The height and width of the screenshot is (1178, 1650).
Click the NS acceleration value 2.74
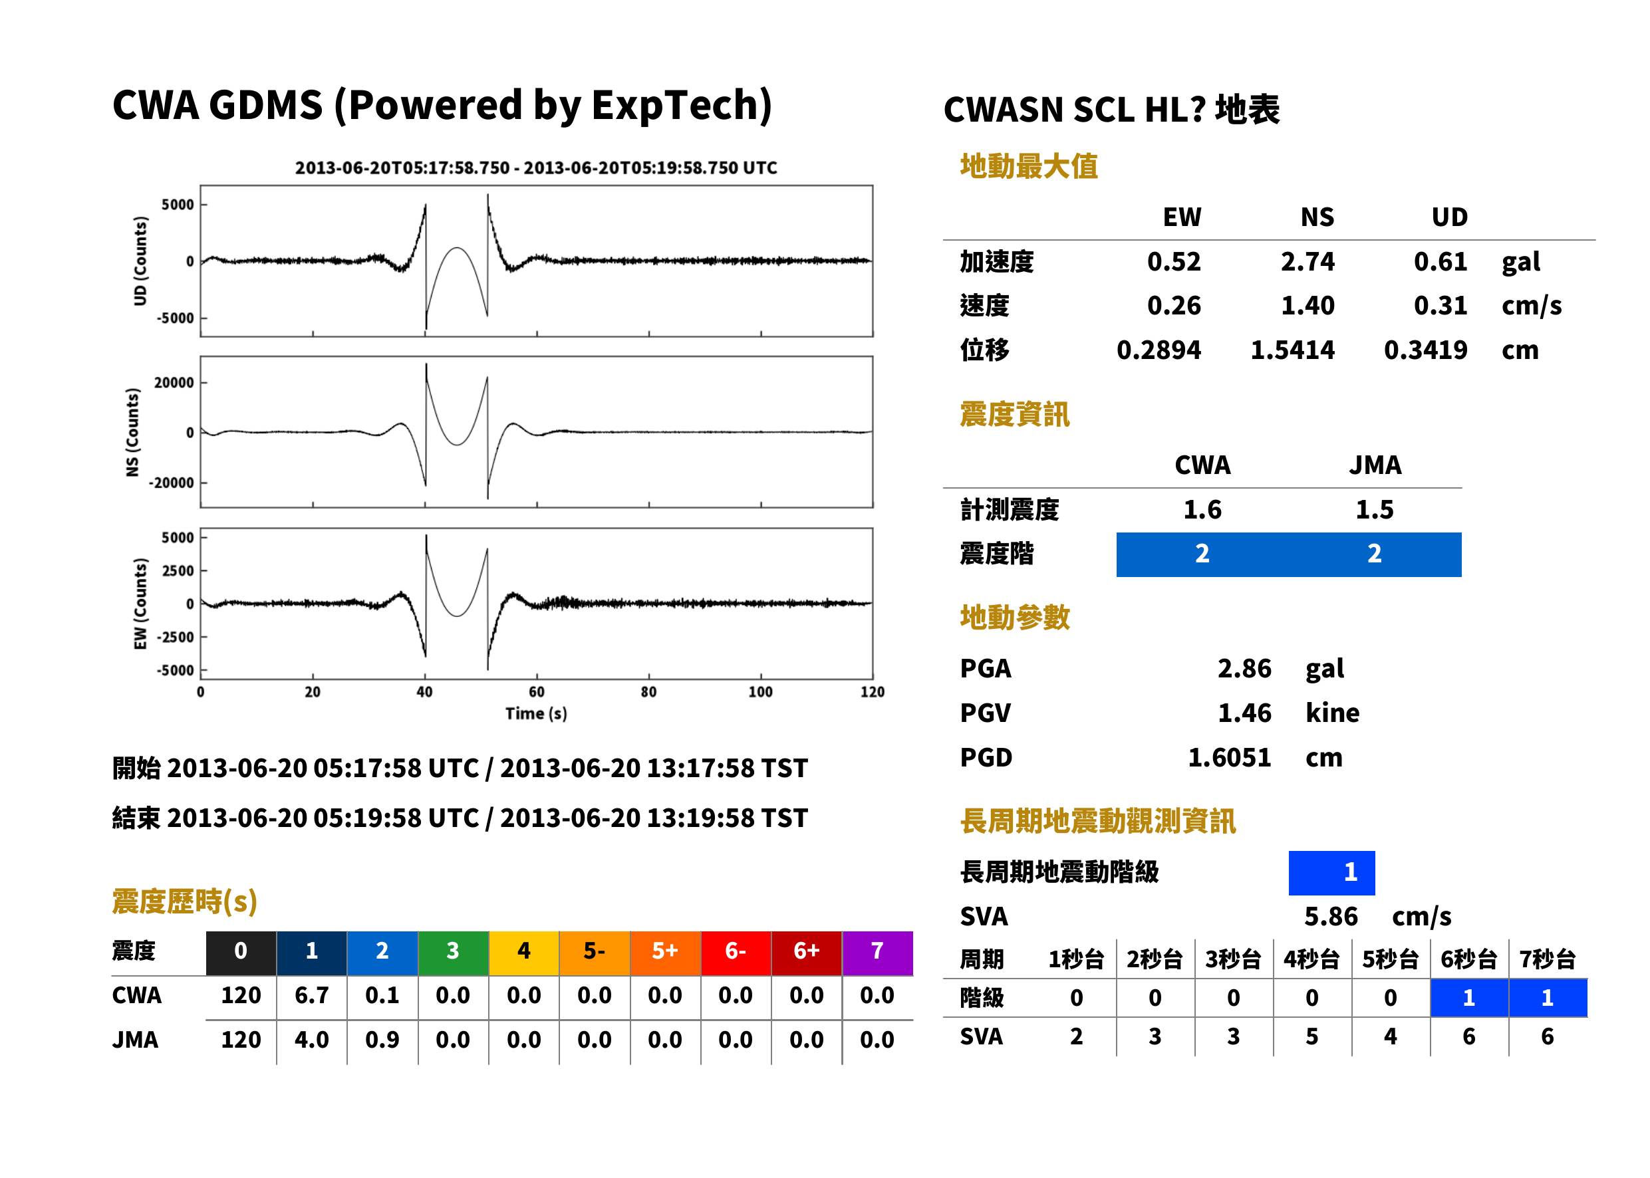pos(1307,261)
